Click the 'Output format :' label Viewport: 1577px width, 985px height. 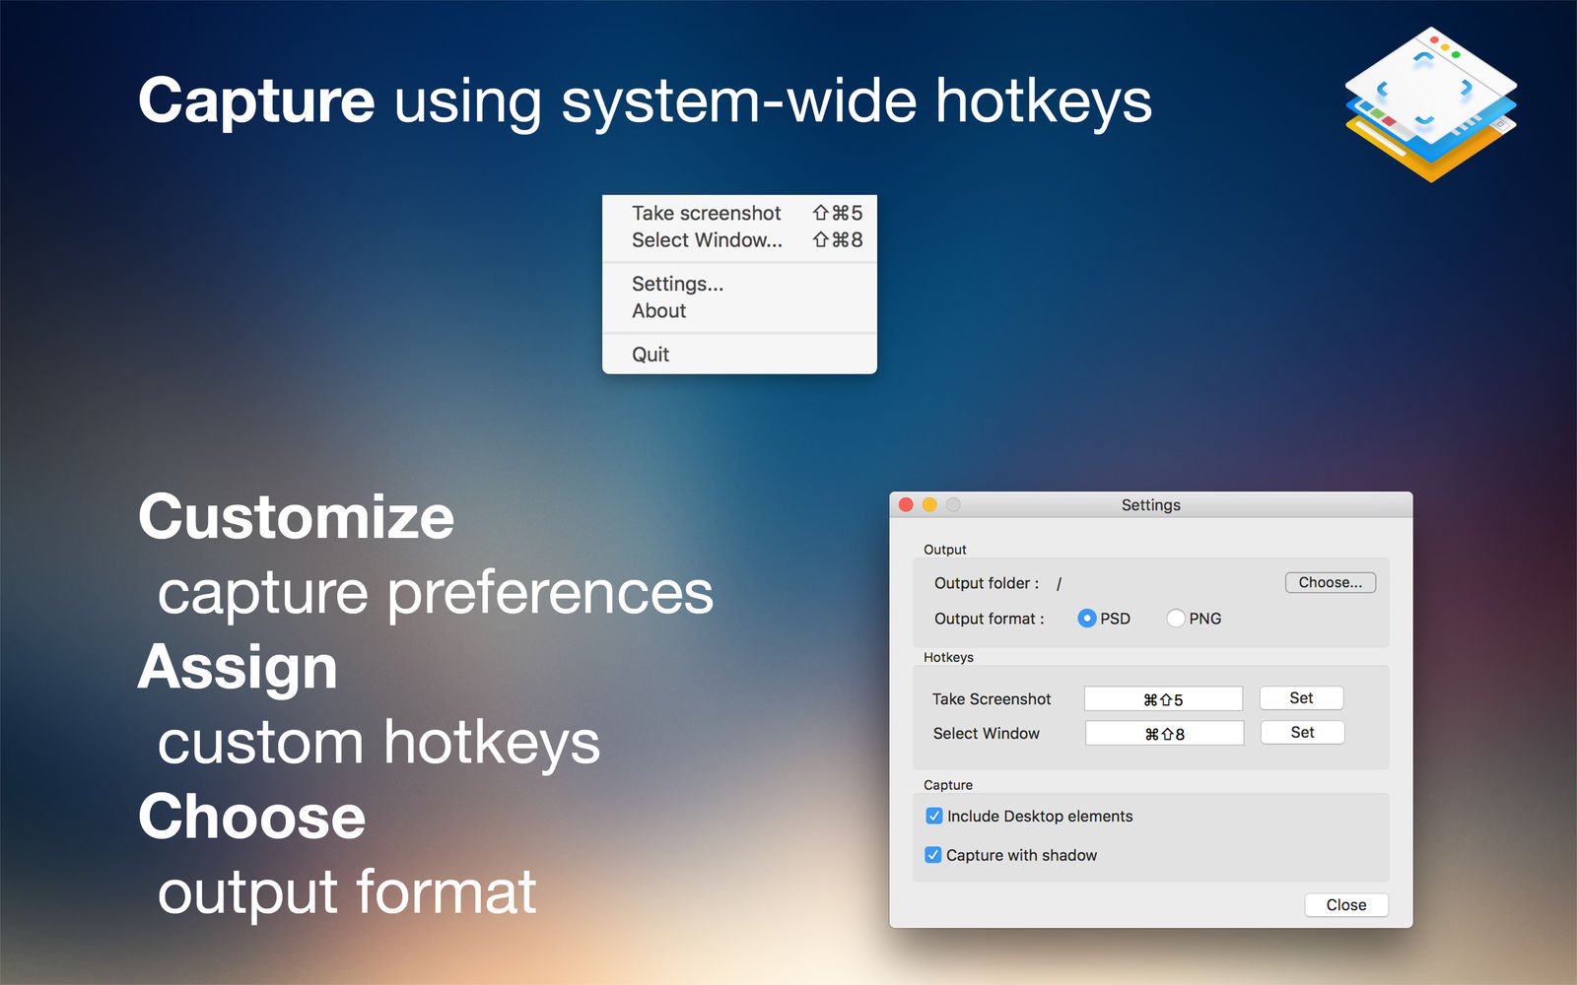[989, 619]
